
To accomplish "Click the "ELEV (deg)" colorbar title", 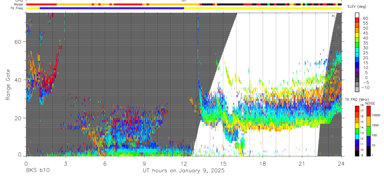I will tap(357, 7).
